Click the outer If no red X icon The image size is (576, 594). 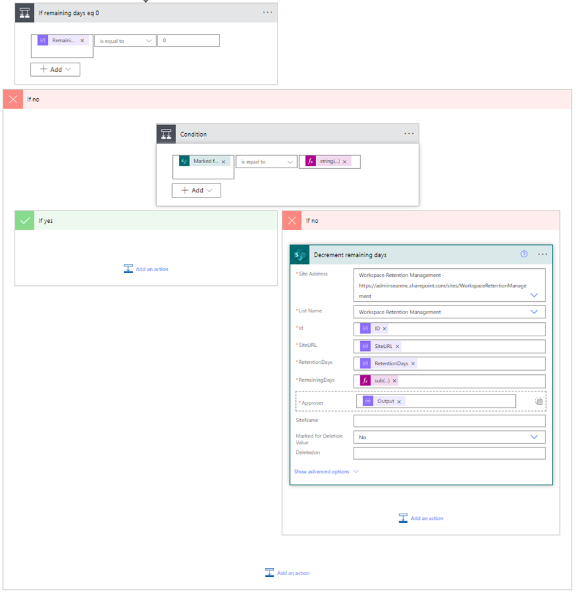pyautogui.click(x=13, y=99)
